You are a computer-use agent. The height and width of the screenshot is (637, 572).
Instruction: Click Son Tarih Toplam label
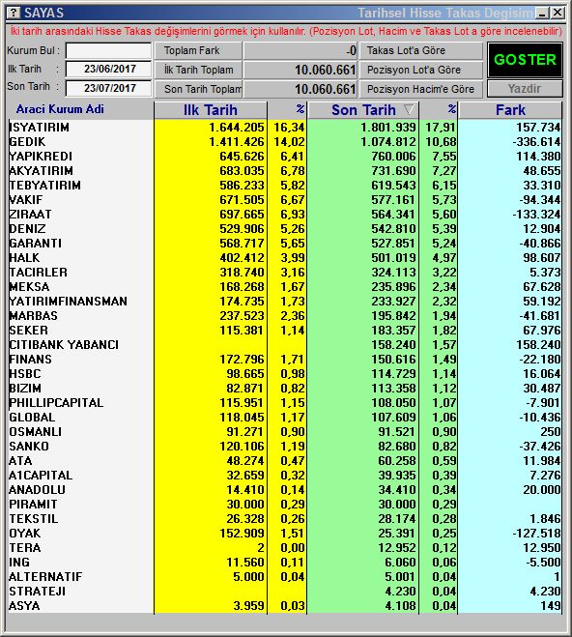click(x=198, y=89)
